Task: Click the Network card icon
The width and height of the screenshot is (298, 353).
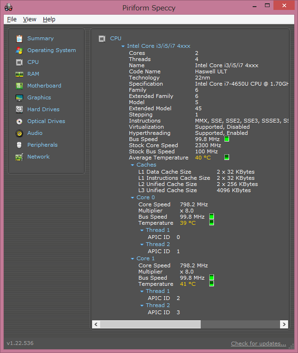Action: coord(19,157)
